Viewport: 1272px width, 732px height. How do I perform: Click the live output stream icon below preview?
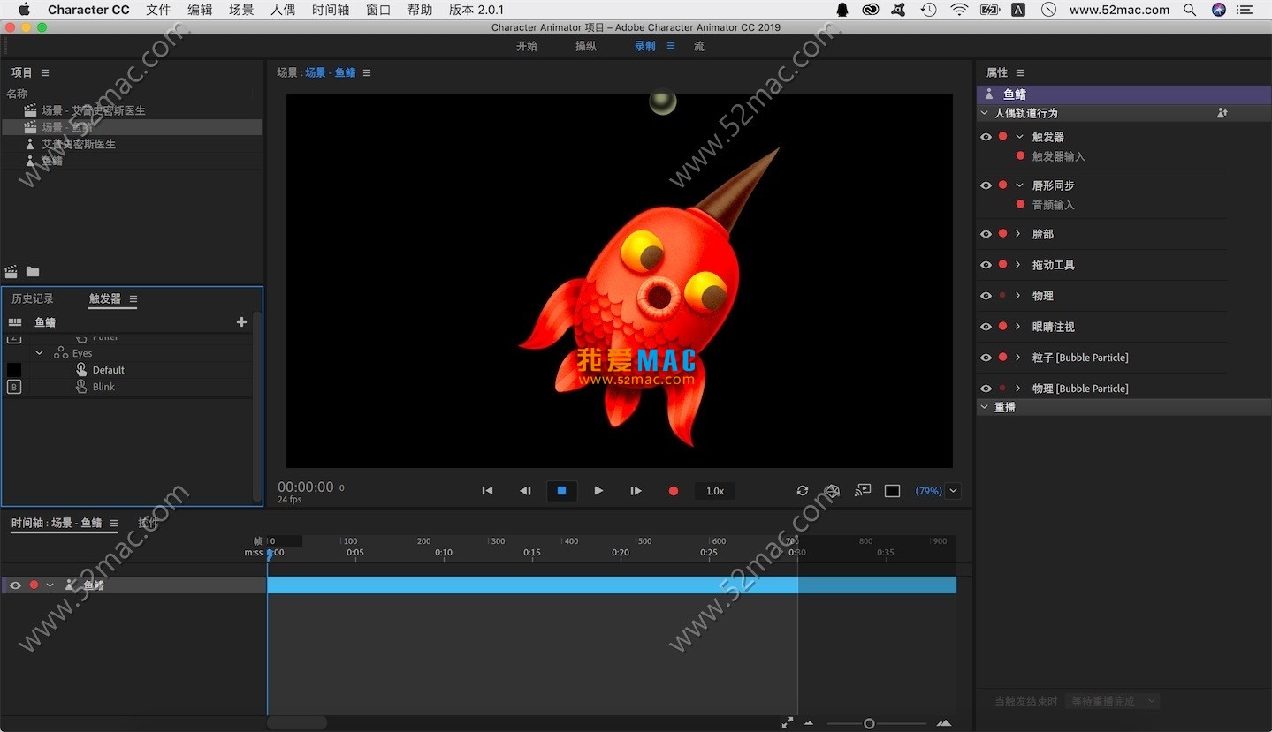click(863, 490)
